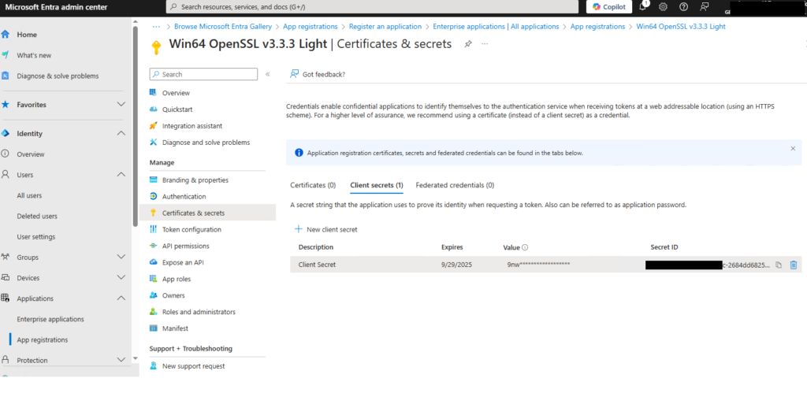Go to Register an application breadcrumb

click(385, 26)
